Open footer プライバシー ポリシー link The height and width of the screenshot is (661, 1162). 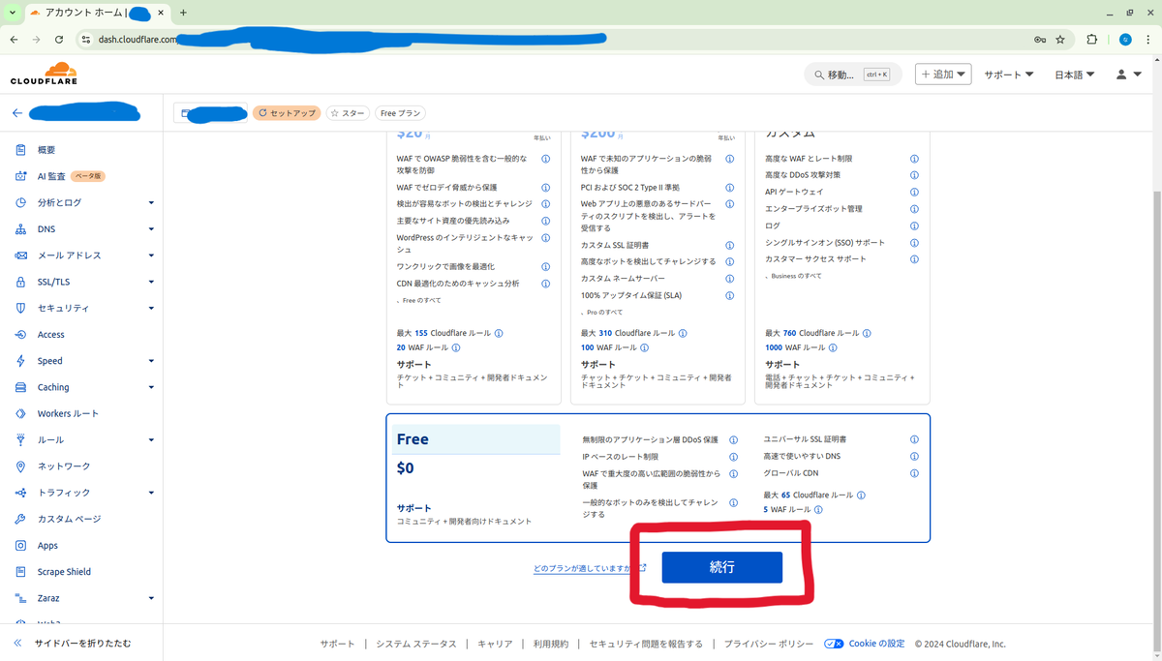(769, 644)
